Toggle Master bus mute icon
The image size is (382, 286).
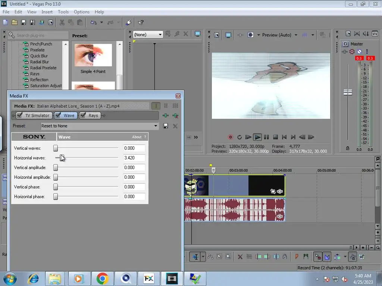[x=359, y=51]
